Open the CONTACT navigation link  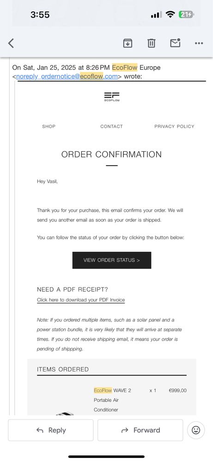[x=111, y=126]
